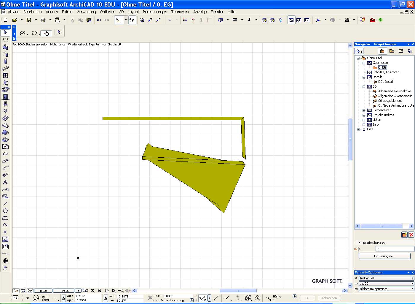This screenshot has height=304, width=415.
Task: Click the Einstellungen... button
Action: click(x=384, y=256)
